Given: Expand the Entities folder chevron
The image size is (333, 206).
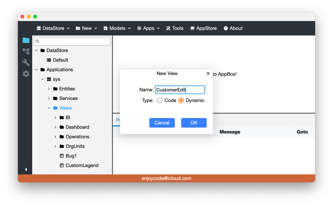Looking at the screenshot, I should [49, 89].
